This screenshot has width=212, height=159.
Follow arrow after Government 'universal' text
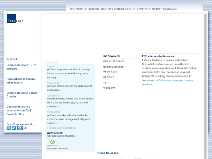click(x=58, y=107)
